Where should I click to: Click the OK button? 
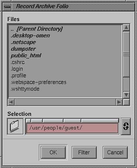click(x=53, y=152)
